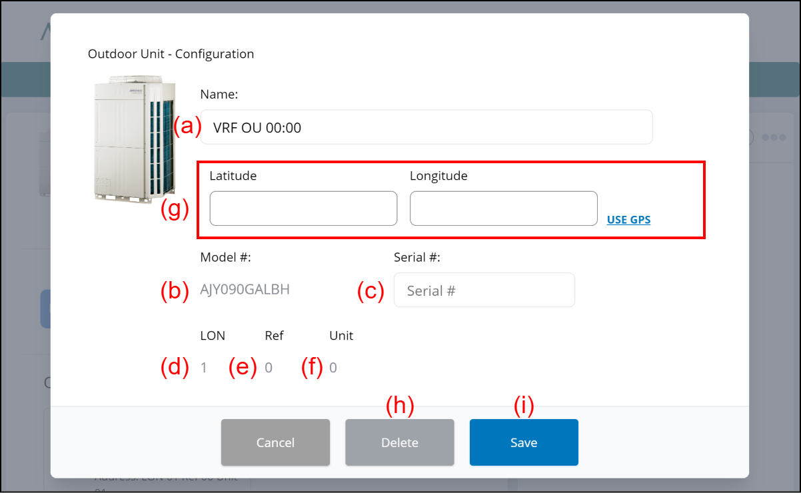Click the outdoor unit product image
801x493 pixels.
tap(136, 140)
